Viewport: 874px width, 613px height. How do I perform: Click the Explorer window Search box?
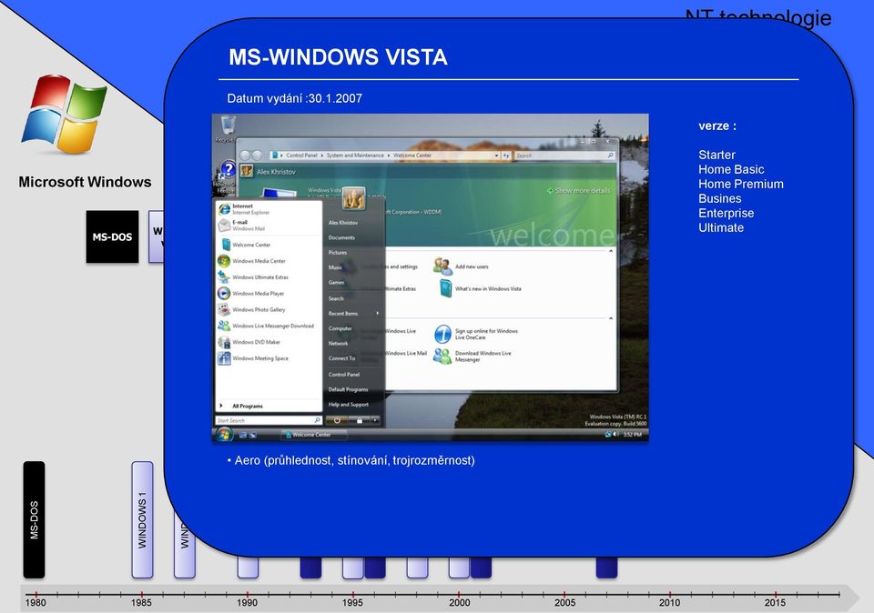(x=564, y=156)
